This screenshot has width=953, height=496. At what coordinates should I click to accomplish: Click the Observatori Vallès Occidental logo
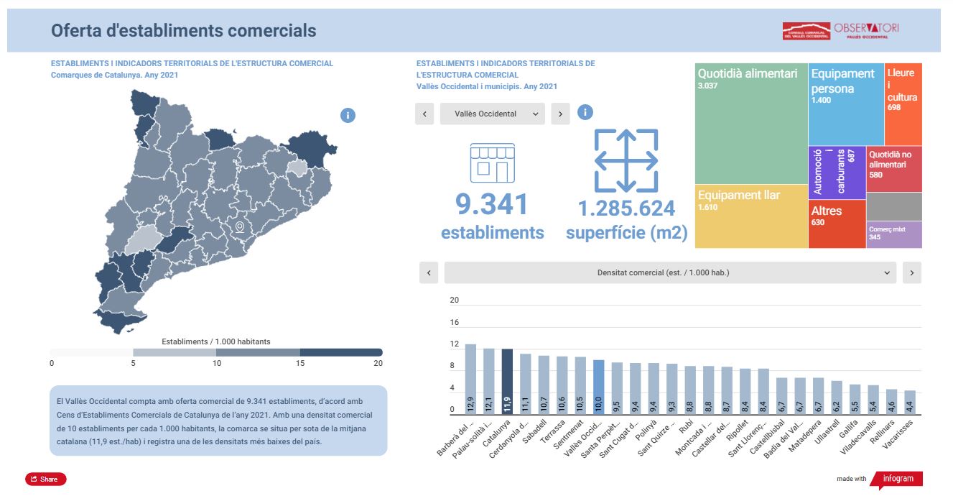(840, 31)
